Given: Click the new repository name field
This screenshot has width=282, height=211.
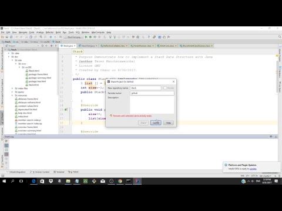Looking at the screenshot, I should point(146,88).
